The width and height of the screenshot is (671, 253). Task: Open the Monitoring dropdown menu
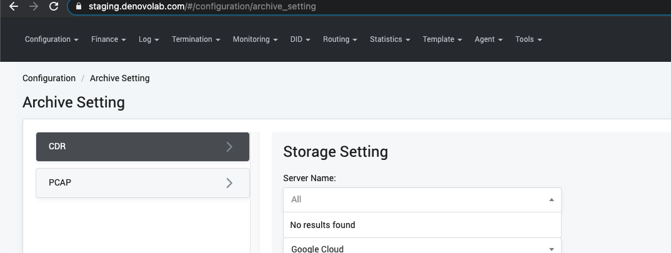255,39
